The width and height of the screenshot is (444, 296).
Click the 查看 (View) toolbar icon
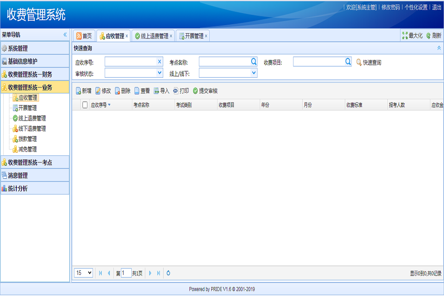click(x=137, y=91)
